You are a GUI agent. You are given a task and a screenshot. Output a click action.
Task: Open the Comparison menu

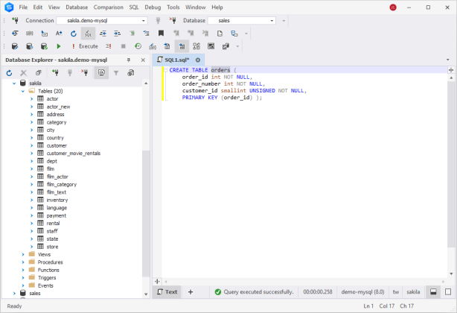[x=109, y=7]
